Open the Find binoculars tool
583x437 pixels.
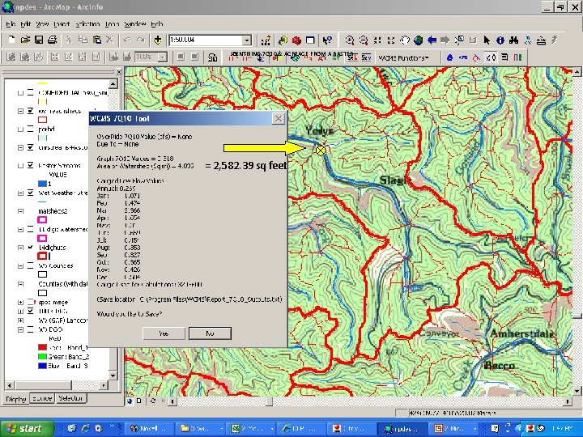[x=513, y=40]
